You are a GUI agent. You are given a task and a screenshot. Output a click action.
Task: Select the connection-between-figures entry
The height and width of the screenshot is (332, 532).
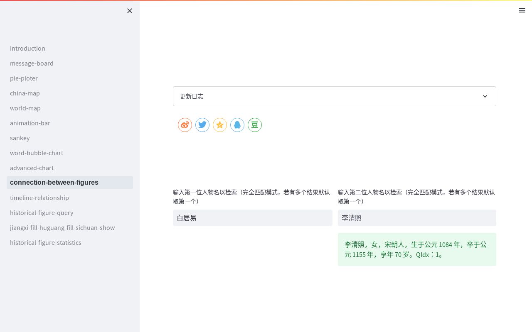pyautogui.click(x=54, y=183)
